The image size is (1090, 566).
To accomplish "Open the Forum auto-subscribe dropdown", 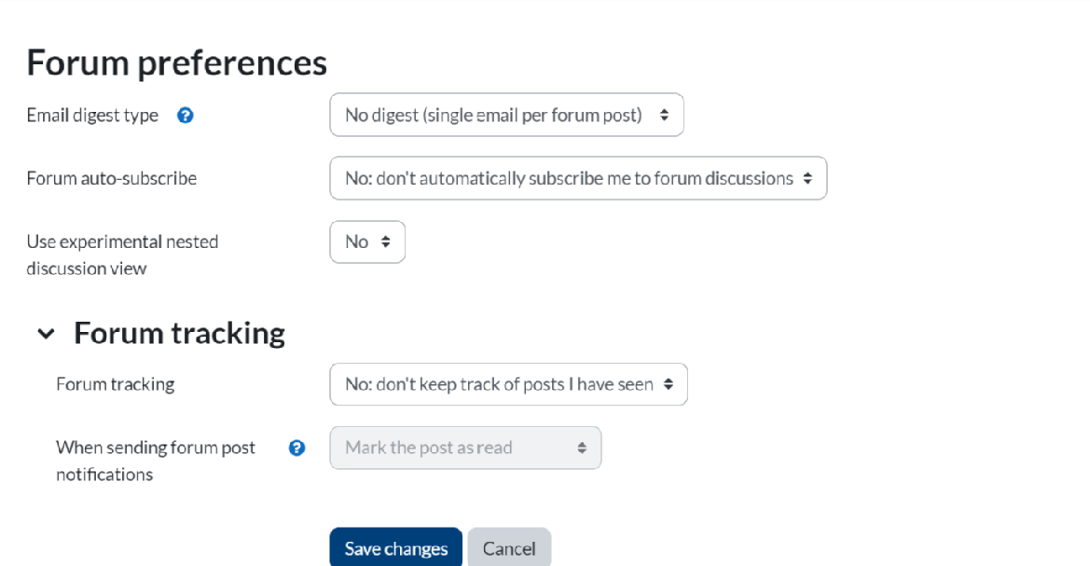I will (577, 178).
